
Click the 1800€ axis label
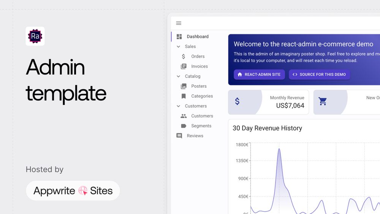pos(242,145)
